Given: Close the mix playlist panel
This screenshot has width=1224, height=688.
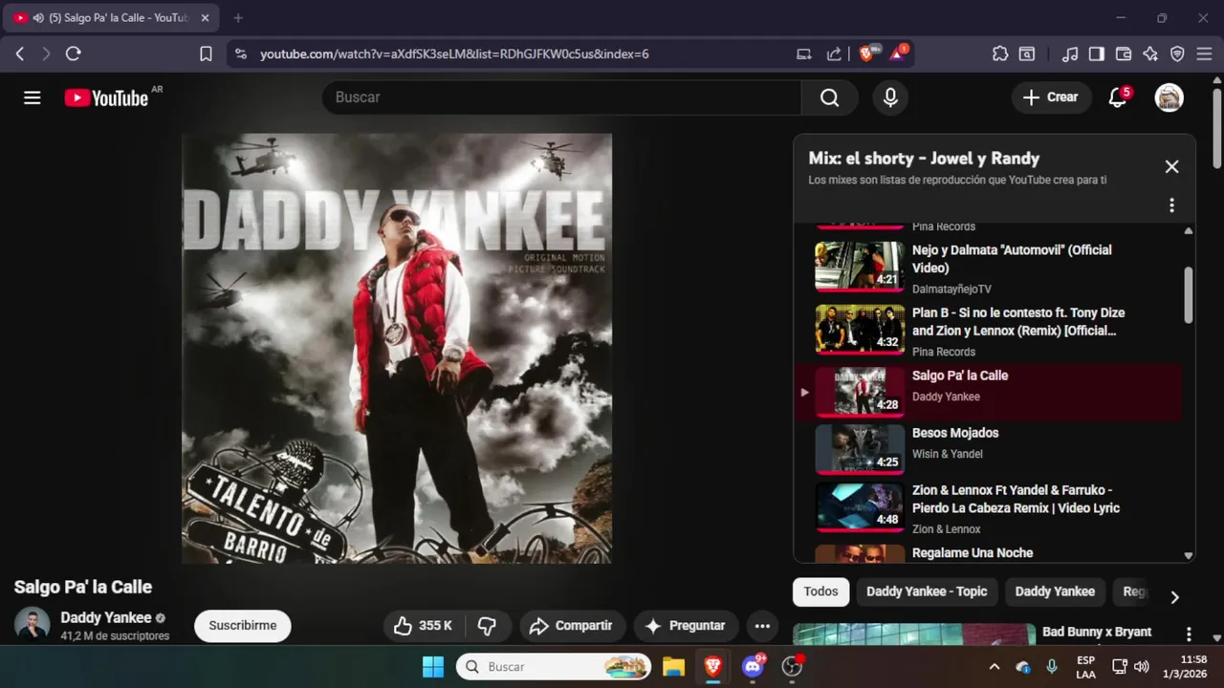Looking at the screenshot, I should point(1171,166).
